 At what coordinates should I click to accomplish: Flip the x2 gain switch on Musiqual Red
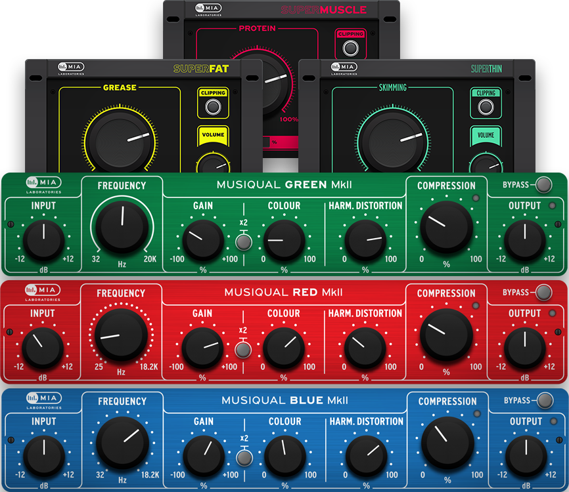243,351
